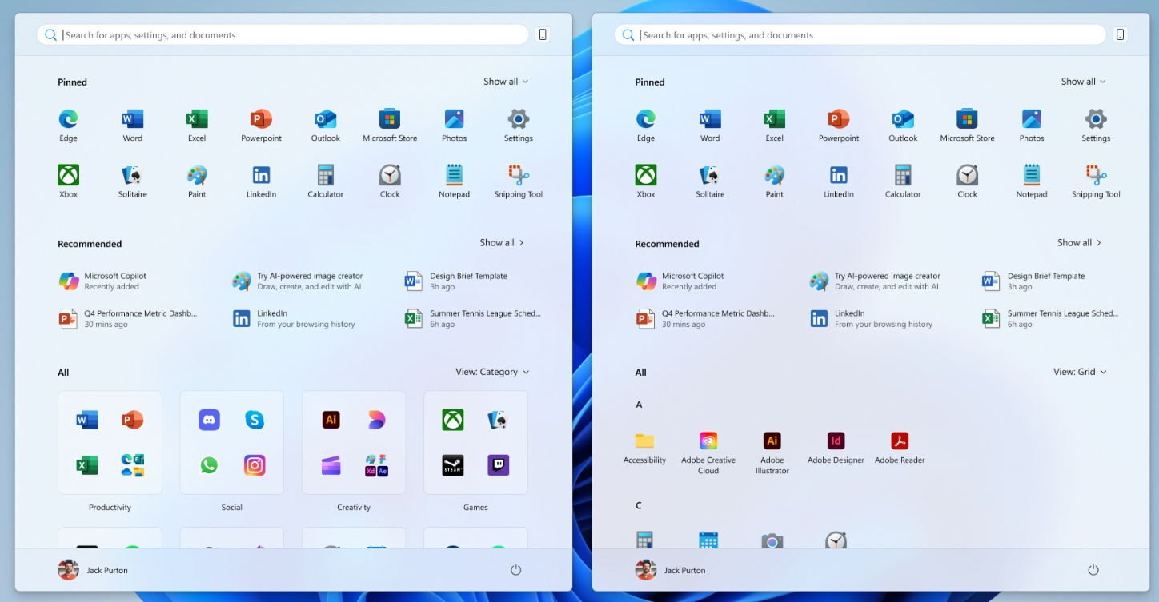The width and height of the screenshot is (1159, 602).
Task: Open Q4 Performance Metric file, right menu
Action: coord(705,319)
